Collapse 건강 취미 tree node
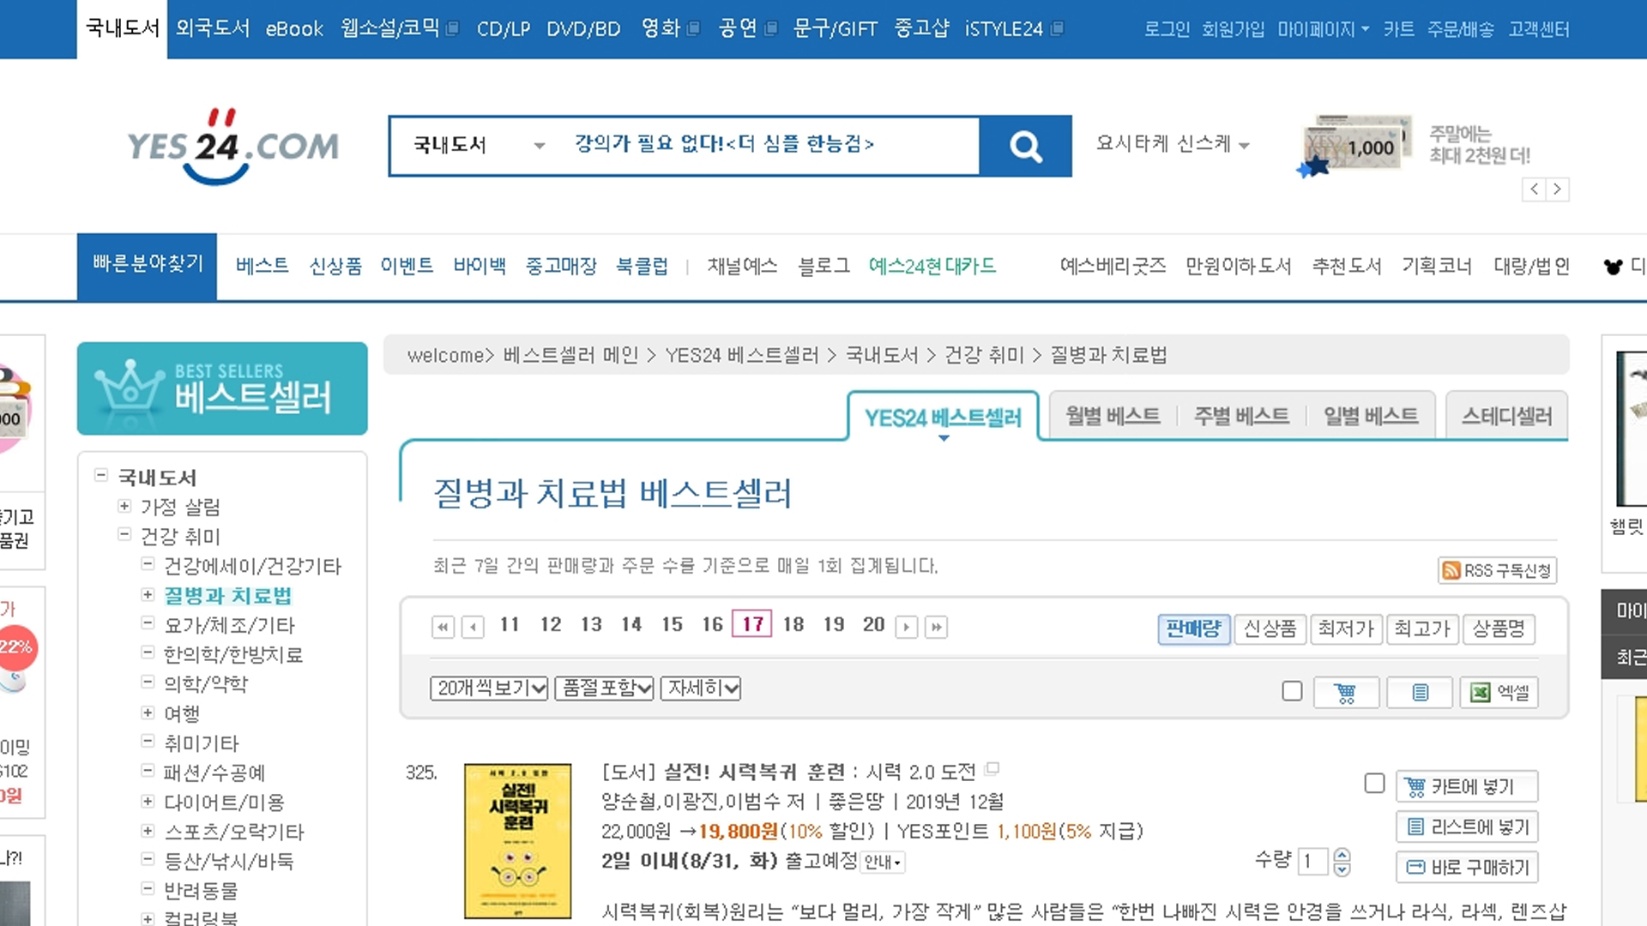This screenshot has height=926, width=1647. [x=124, y=534]
